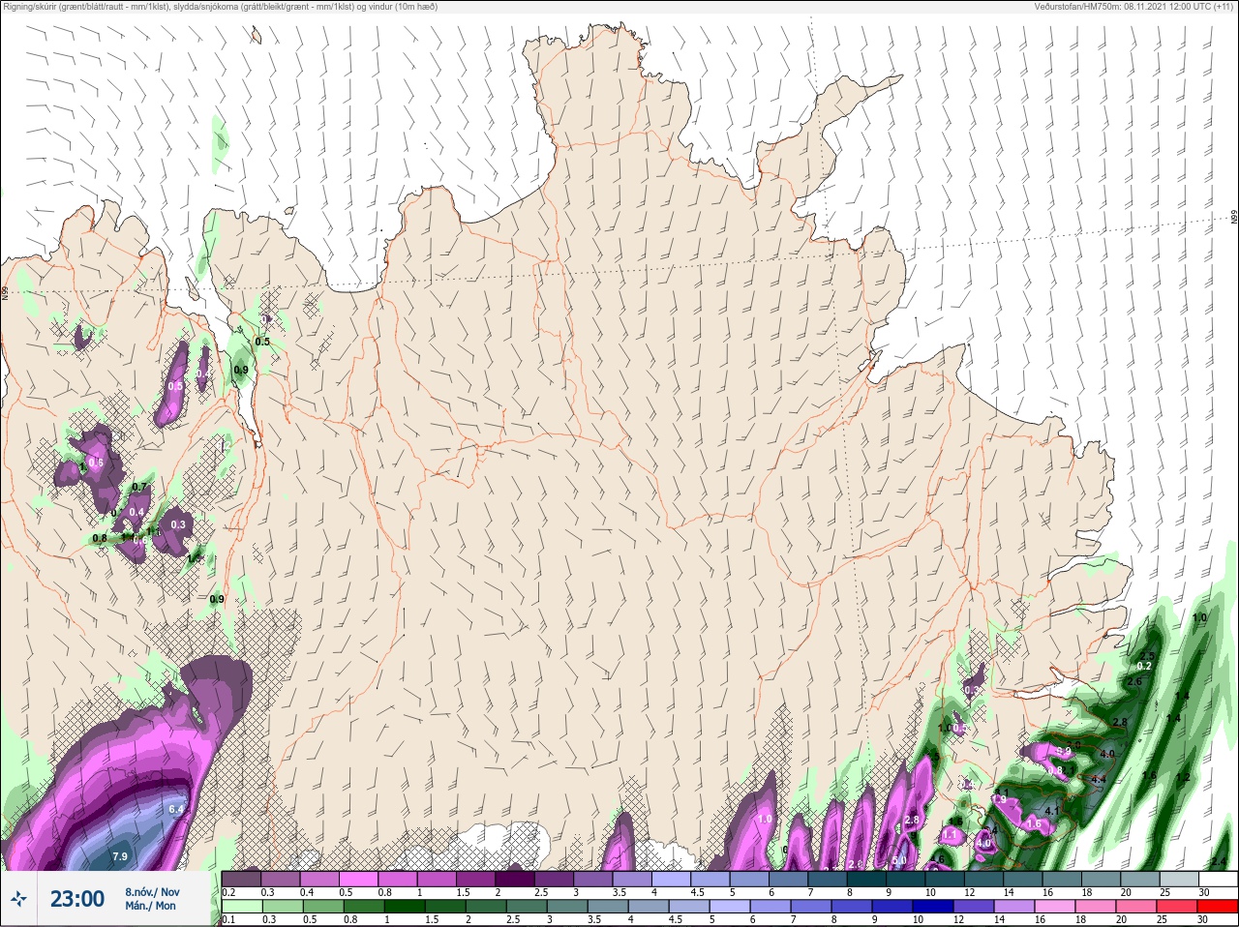Click the 2.5 precipitation value near the east coast
1239x927 pixels.
[x=1147, y=656]
